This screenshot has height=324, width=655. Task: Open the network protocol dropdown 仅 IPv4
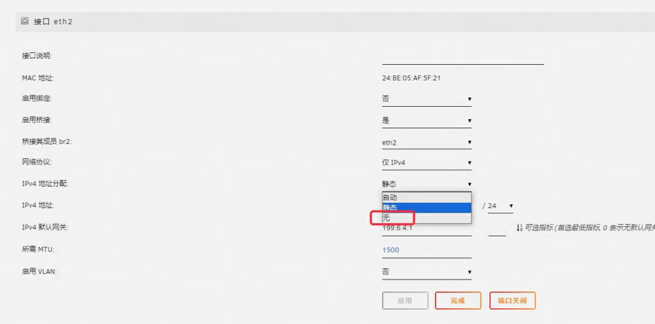tap(426, 163)
